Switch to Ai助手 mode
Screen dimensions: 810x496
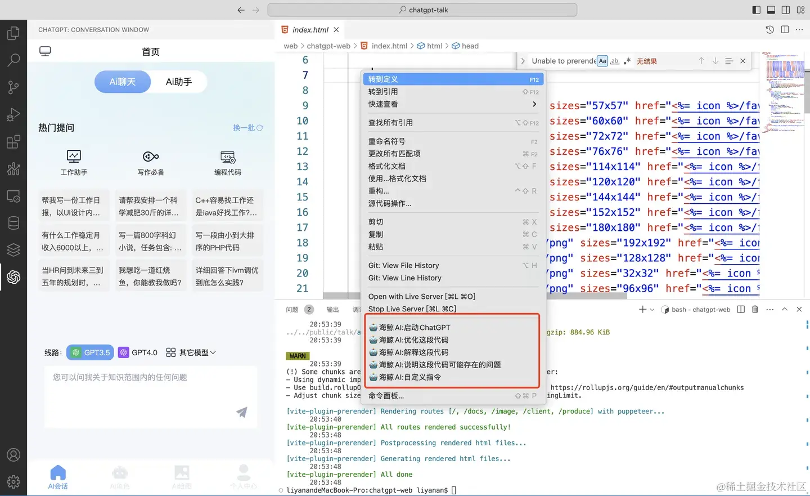pyautogui.click(x=179, y=82)
